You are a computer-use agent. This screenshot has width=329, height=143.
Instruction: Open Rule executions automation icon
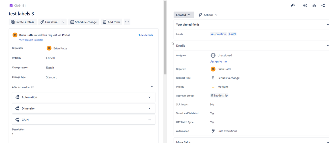[x=213, y=131]
